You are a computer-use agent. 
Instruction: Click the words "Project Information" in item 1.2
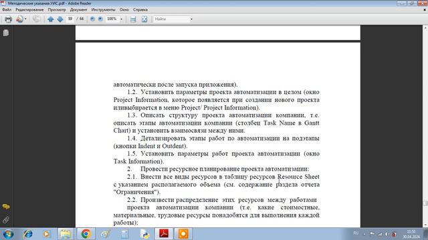click(140, 100)
